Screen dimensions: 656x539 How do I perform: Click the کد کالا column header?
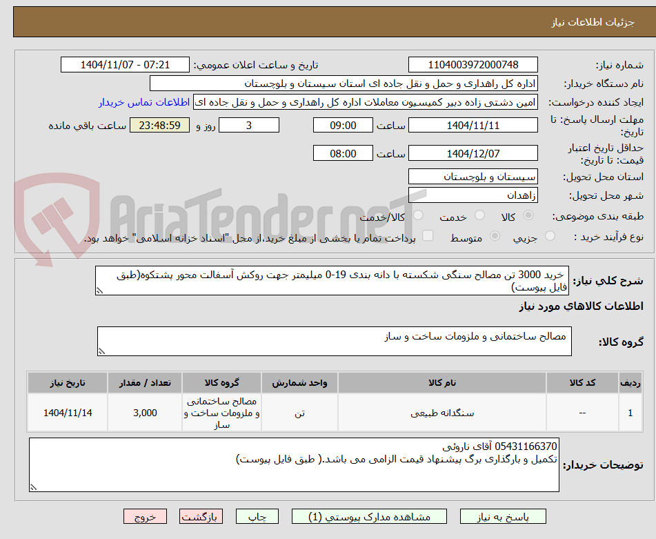[582, 383]
